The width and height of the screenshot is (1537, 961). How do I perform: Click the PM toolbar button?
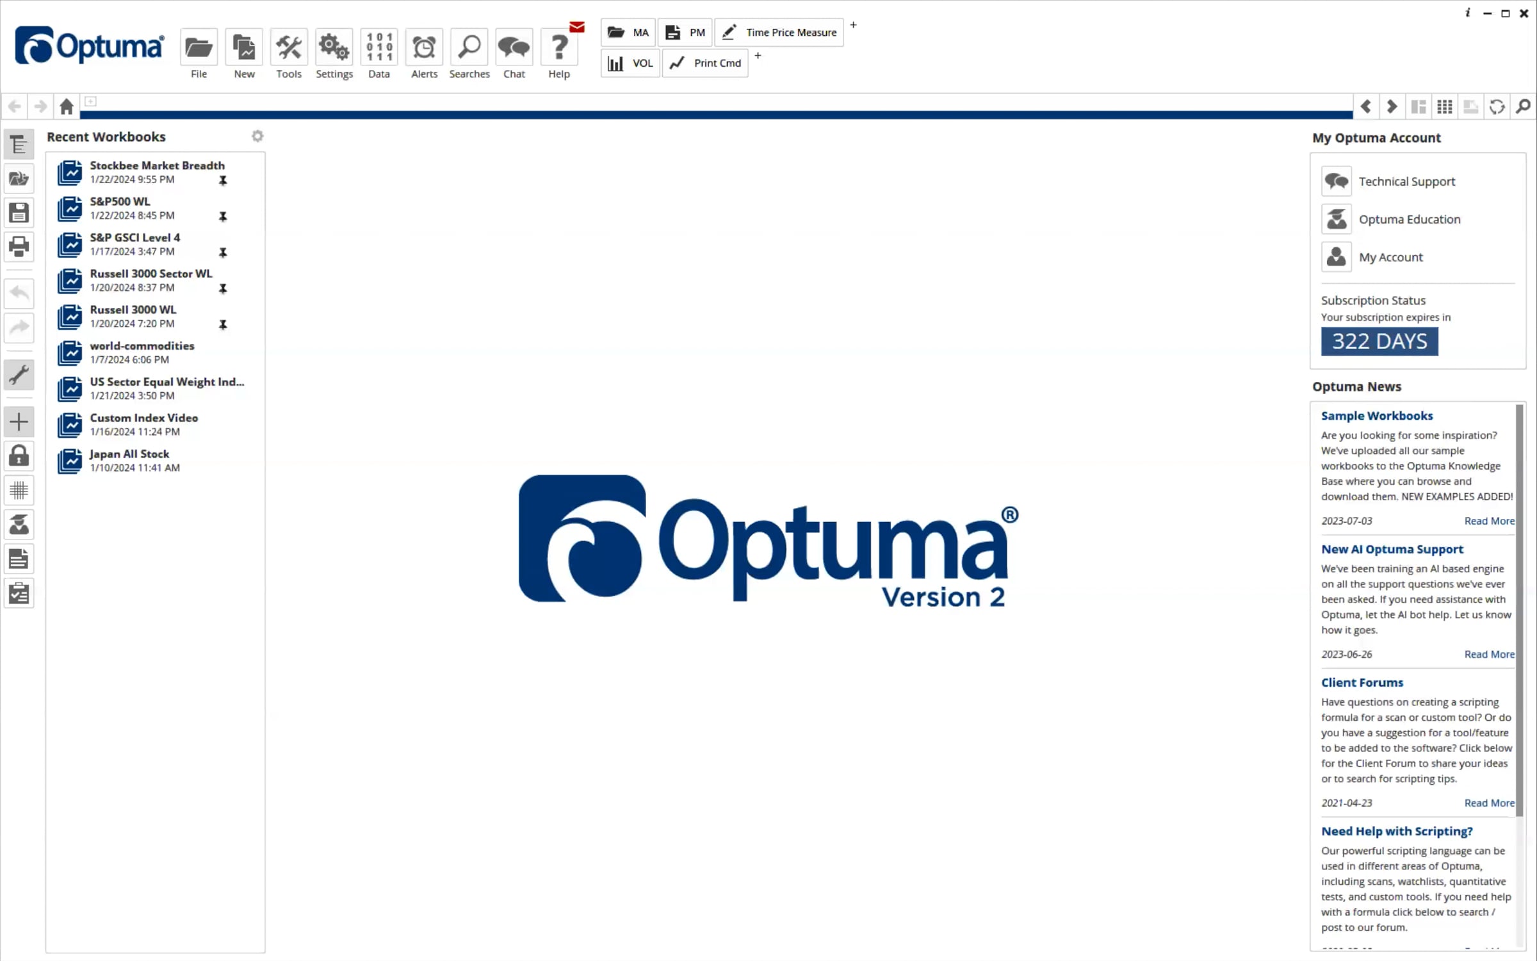pos(685,32)
